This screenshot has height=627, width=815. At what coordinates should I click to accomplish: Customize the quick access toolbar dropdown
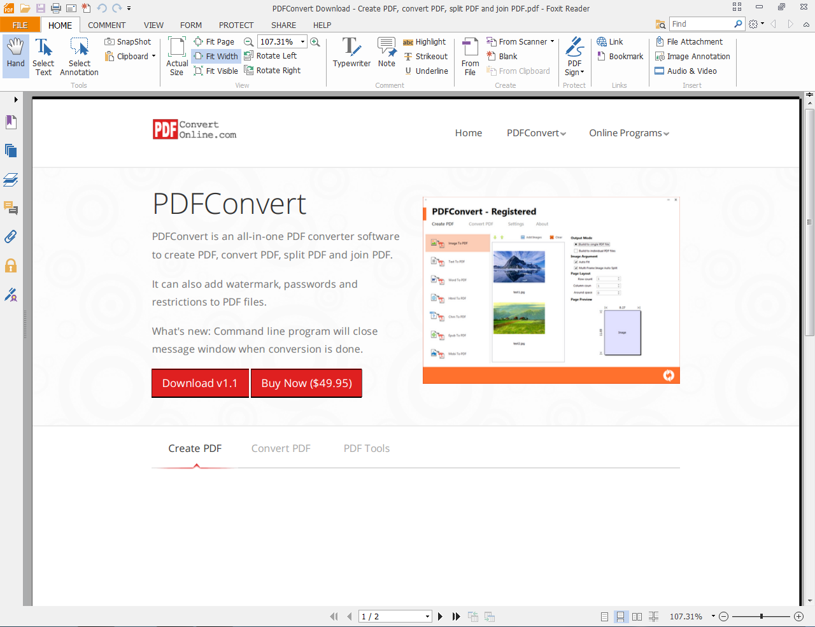click(x=129, y=8)
